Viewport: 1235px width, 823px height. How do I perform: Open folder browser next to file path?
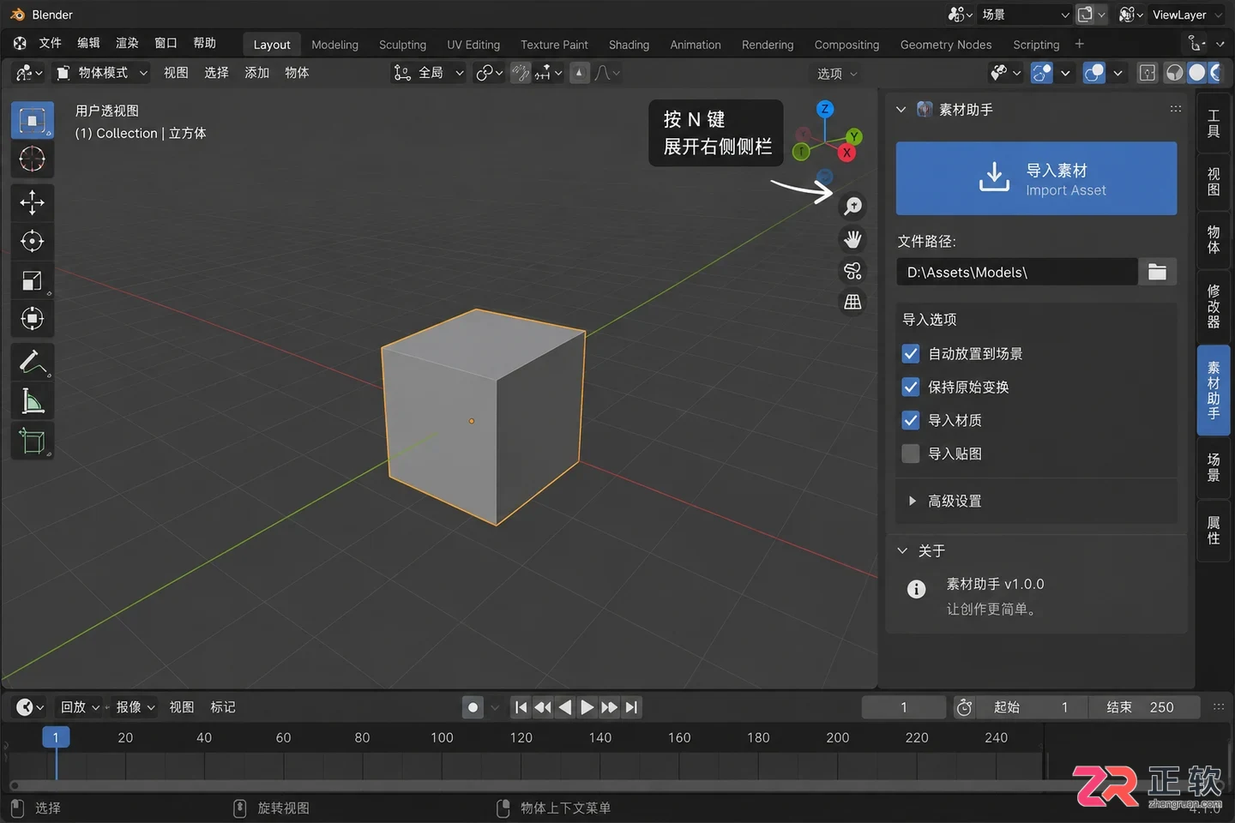1157,272
